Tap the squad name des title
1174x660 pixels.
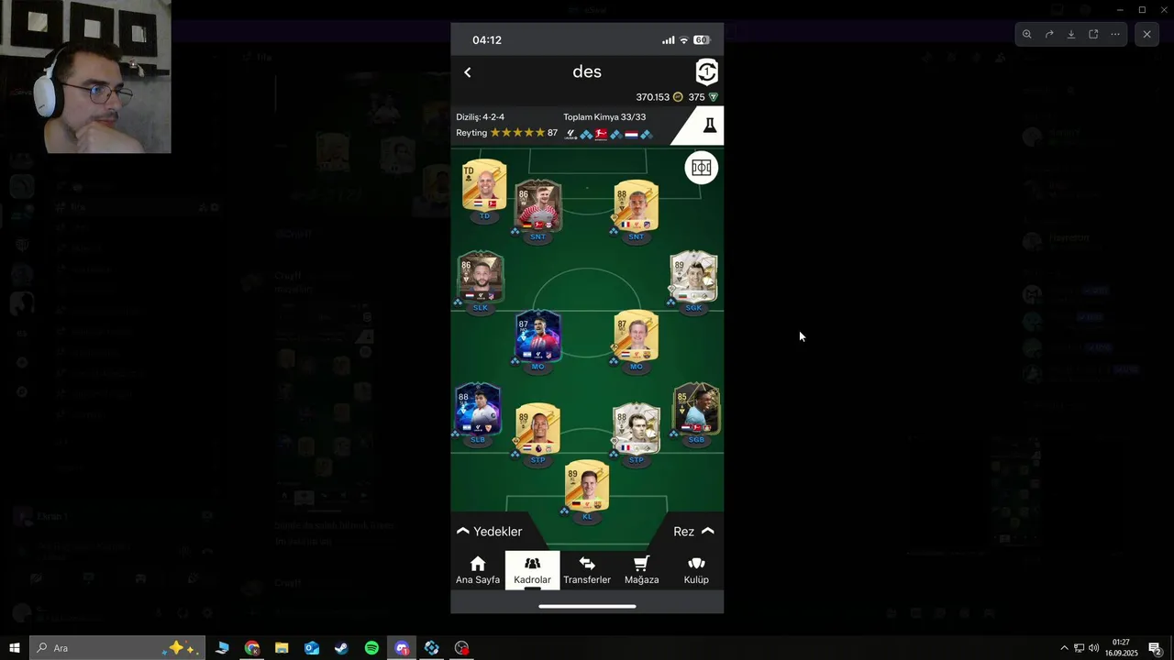[x=587, y=71]
